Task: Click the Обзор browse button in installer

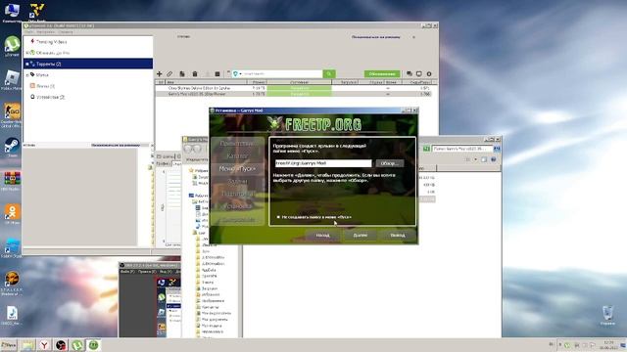Action: click(390, 163)
